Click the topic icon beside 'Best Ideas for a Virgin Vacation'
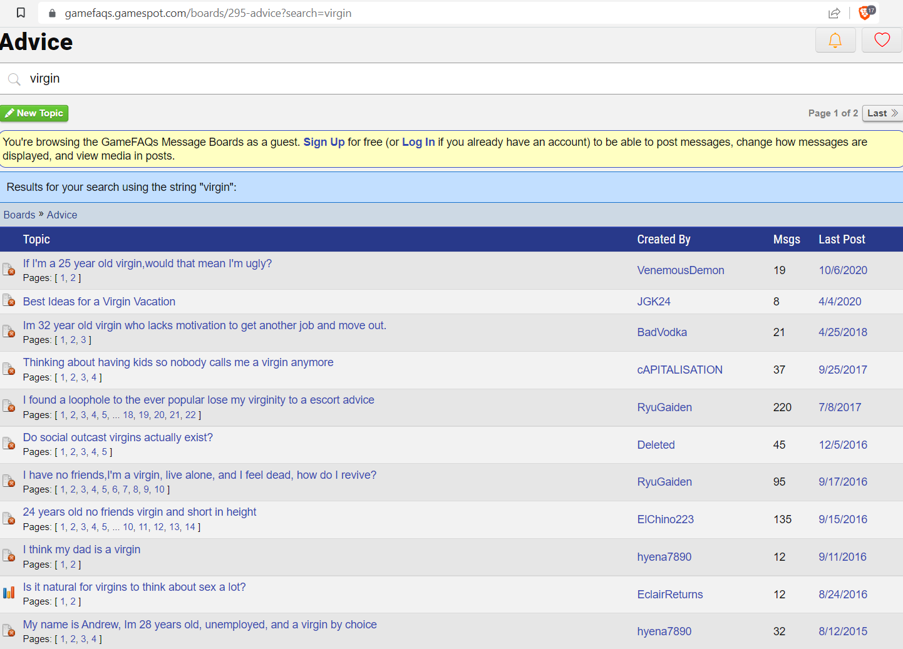 9,300
